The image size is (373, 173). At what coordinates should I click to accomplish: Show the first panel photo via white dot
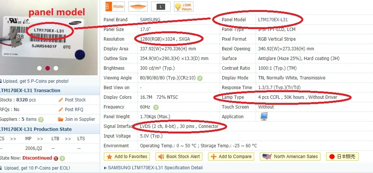click(39, 68)
